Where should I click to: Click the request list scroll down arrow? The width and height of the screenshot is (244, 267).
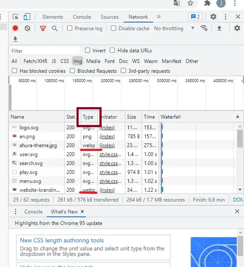(240, 190)
